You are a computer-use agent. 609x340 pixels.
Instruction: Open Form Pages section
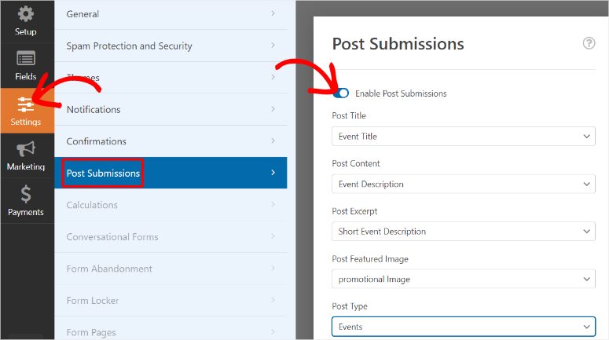[171, 329]
